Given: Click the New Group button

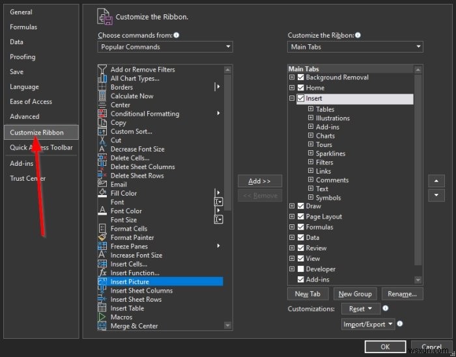Looking at the screenshot, I should [355, 294].
